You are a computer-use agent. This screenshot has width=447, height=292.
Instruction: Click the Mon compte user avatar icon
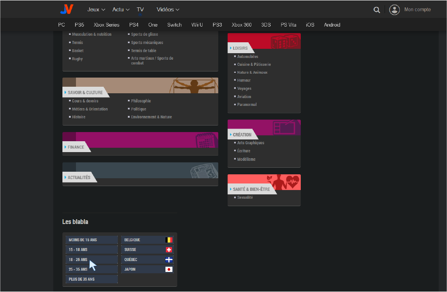[x=395, y=10]
